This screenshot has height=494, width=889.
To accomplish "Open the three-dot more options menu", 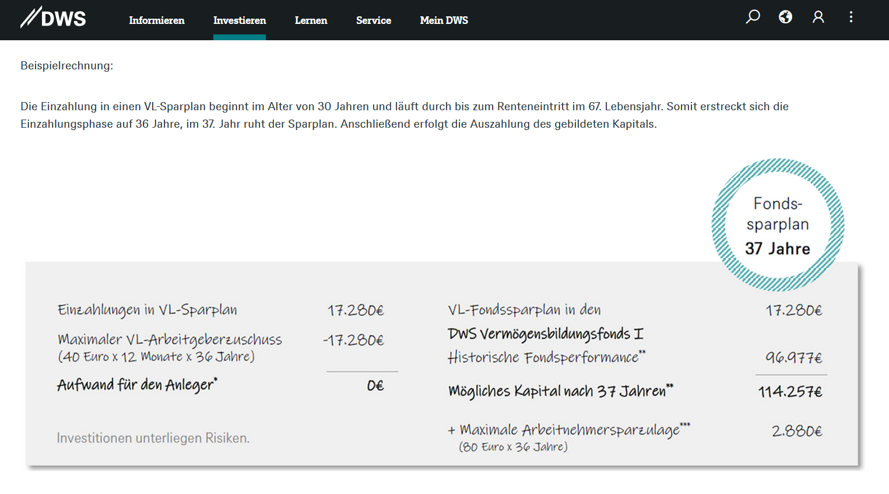I will point(851,17).
